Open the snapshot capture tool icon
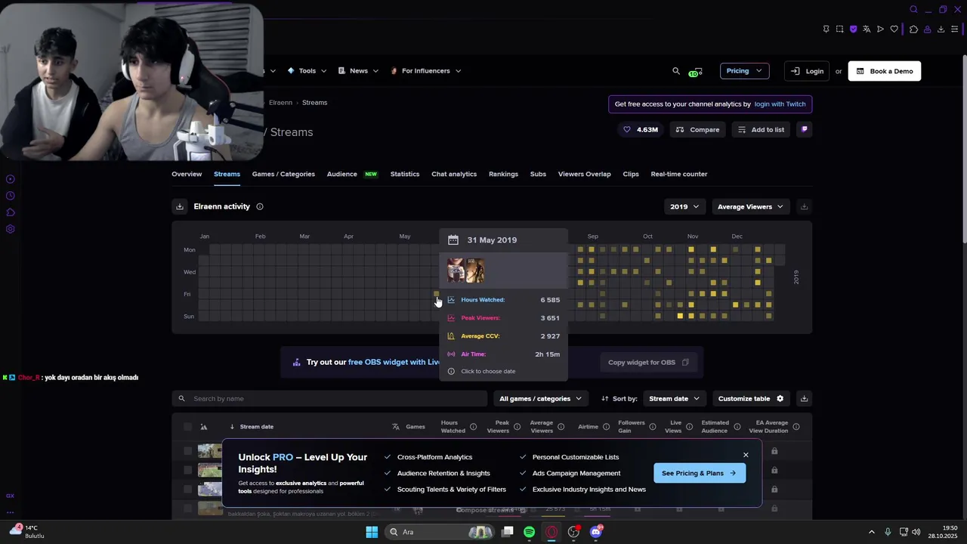 tap(839, 29)
